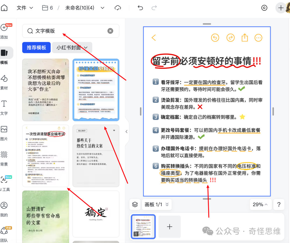Open the 图片 sidebar tab
Screen dimensions: 290x243
click(4, 133)
